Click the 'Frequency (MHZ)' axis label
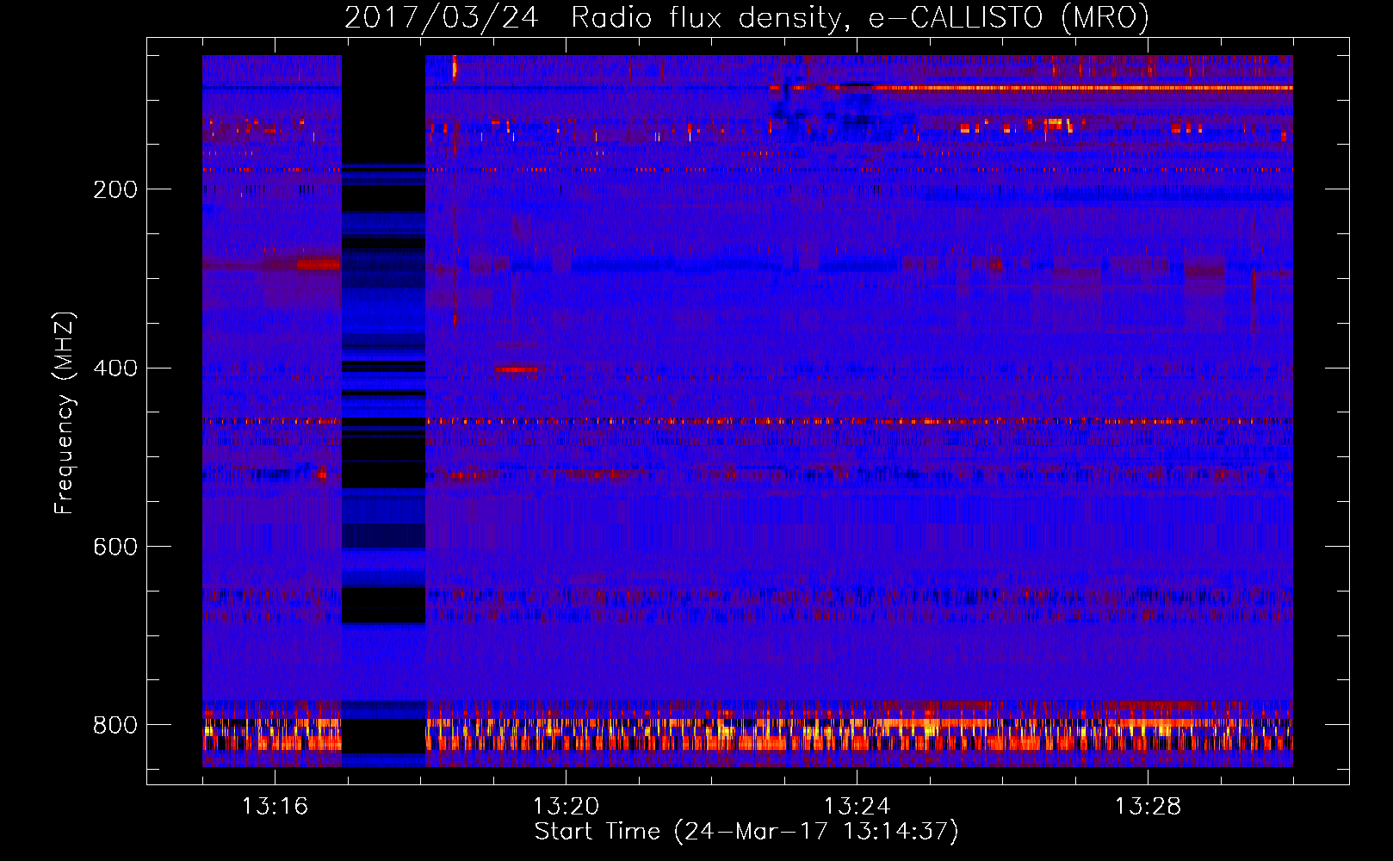This screenshot has height=861, width=1393. click(x=64, y=412)
